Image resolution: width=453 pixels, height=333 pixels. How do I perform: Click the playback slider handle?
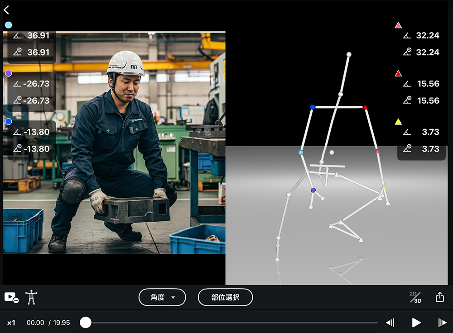pos(86,323)
